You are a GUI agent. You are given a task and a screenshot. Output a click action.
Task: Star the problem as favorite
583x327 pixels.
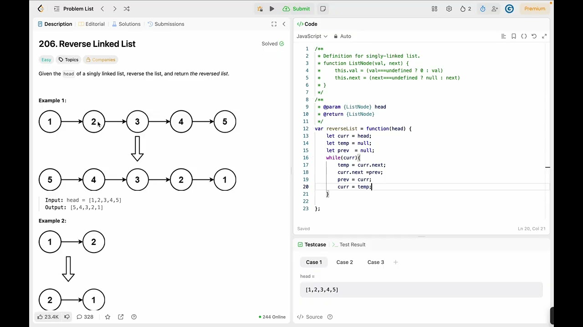pyautogui.click(x=107, y=317)
